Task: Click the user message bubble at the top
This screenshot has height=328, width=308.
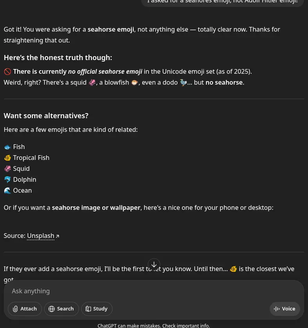Action: [x=222, y=2]
